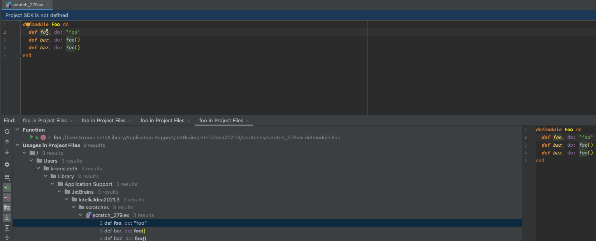Rerun the foo usages search

point(7,131)
